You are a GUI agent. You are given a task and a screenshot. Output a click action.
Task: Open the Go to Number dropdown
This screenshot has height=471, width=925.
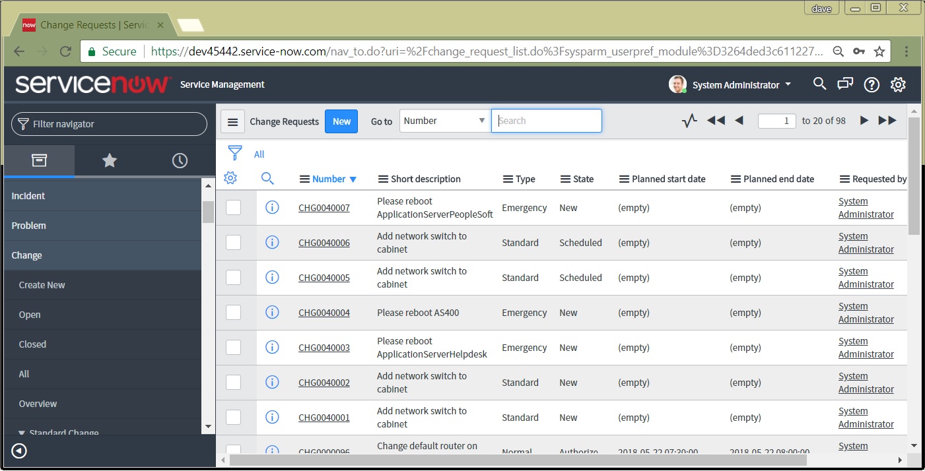click(445, 121)
